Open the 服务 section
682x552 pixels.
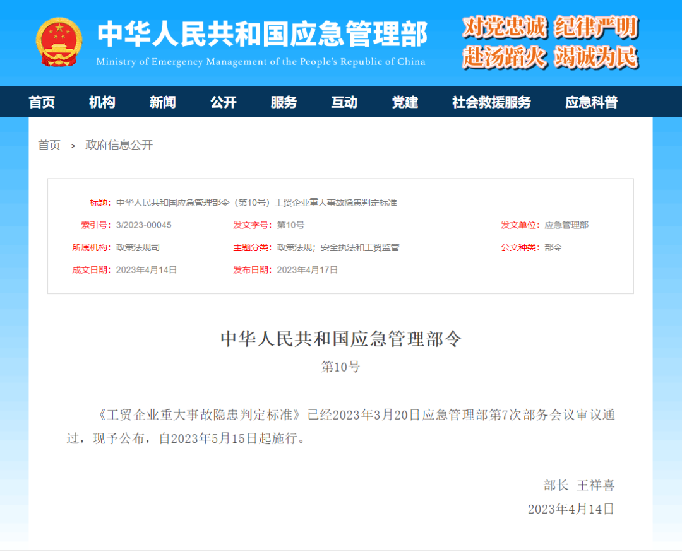point(284,102)
